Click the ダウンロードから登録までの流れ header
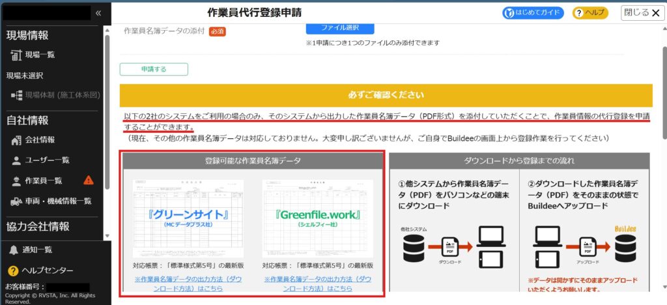This screenshot has width=667, height=305. coord(519,161)
